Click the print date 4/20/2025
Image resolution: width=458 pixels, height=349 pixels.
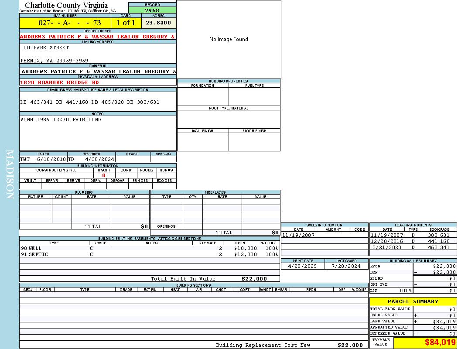pyautogui.click(x=303, y=266)
